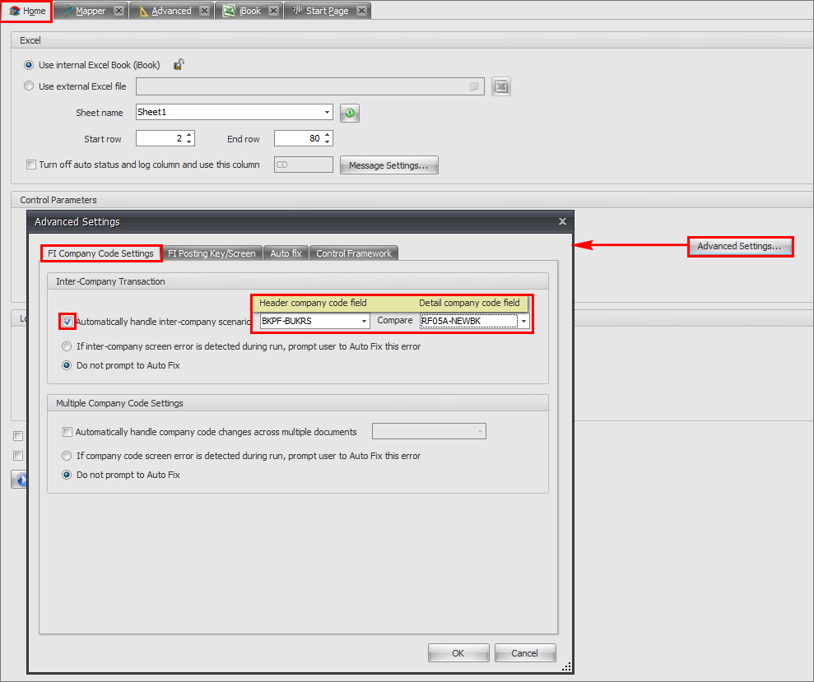The height and width of the screenshot is (682, 814).
Task: Click the iBook lock icon
Action: coord(178,65)
